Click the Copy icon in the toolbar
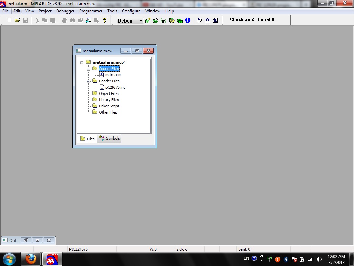The image size is (354, 266). 45,20
